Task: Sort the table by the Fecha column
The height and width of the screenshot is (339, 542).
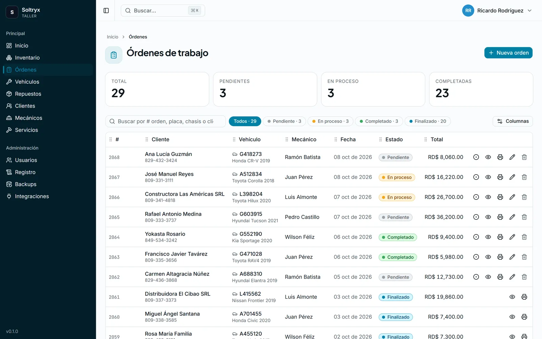Action: 348,140
